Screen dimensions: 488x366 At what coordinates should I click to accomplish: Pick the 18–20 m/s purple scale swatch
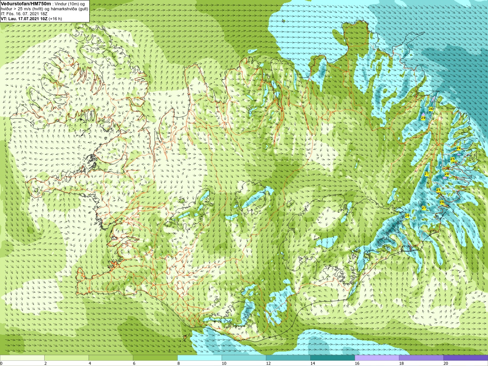[x=421, y=358]
